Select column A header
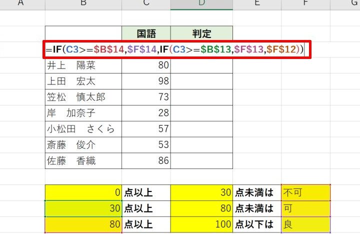The width and height of the screenshot is (360, 234). coord(22,4)
